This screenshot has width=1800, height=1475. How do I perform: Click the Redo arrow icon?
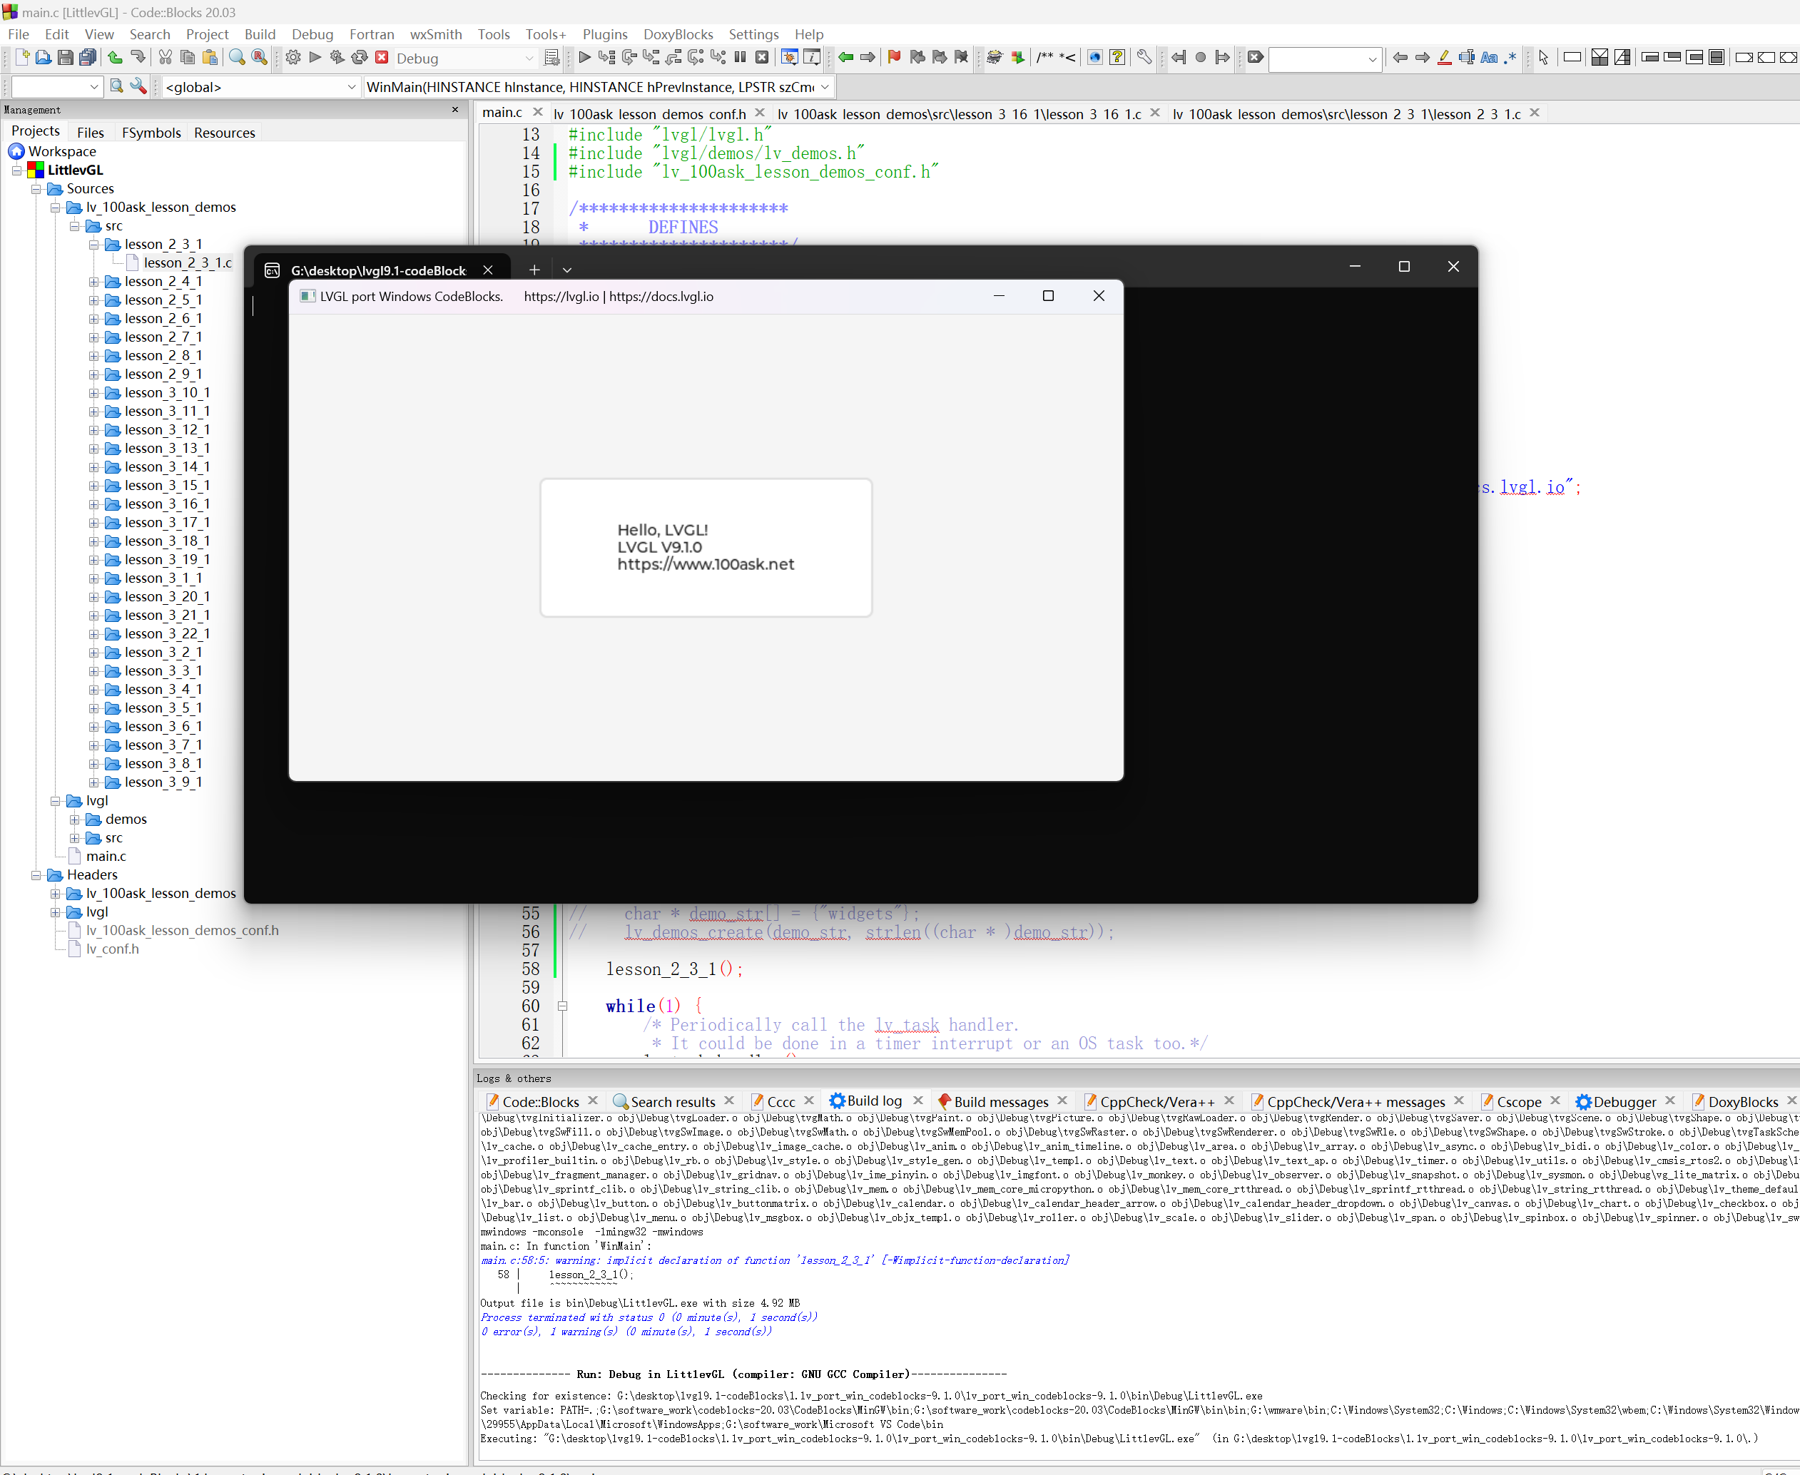coord(138,58)
